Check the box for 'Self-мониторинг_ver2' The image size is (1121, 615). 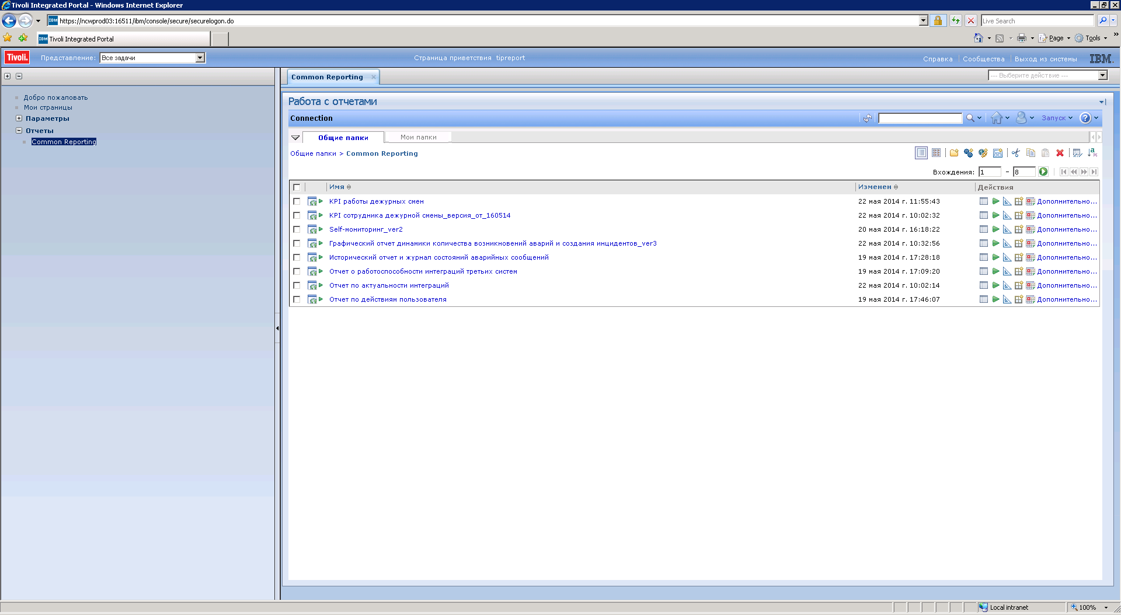[297, 229]
